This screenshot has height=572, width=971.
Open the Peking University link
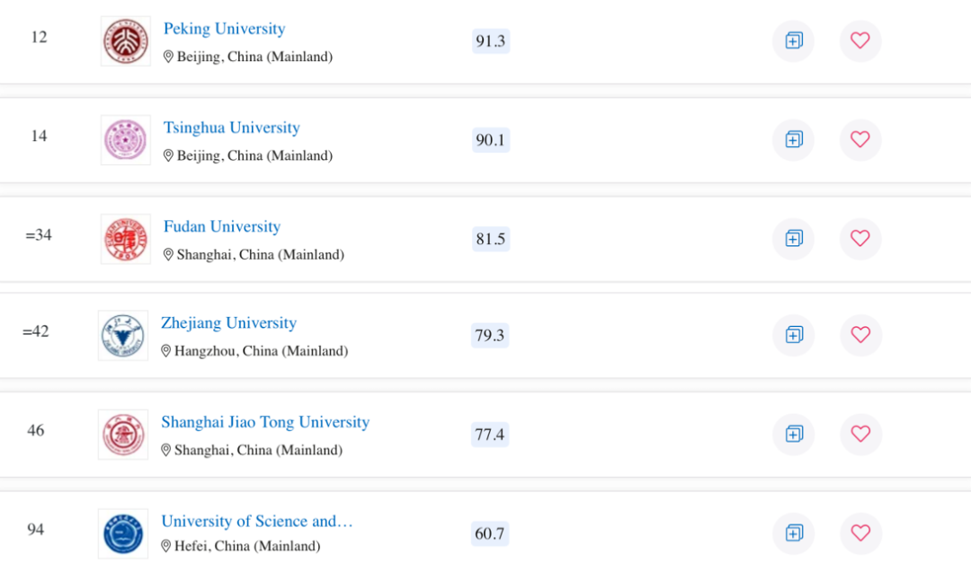224,29
